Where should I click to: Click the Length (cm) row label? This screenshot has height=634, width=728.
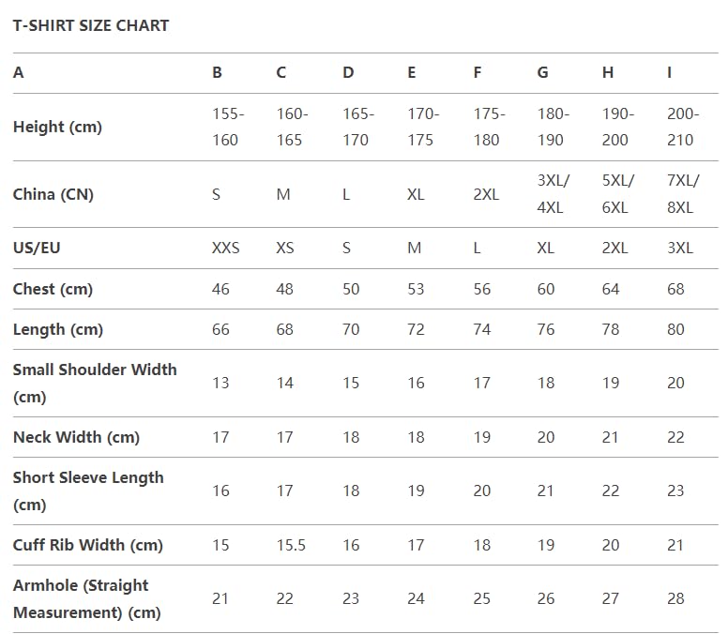(58, 329)
